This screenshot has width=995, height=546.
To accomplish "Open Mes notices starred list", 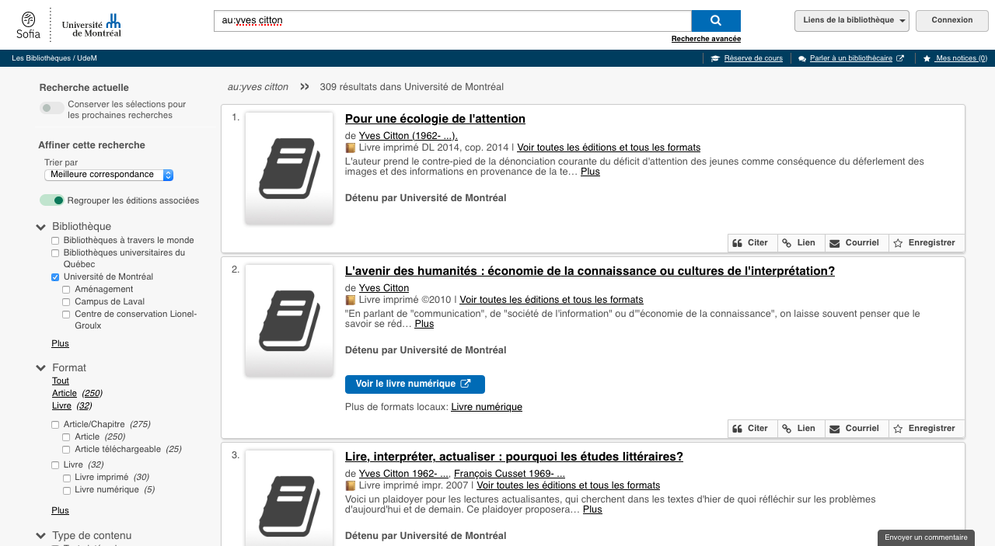I will 955,58.
